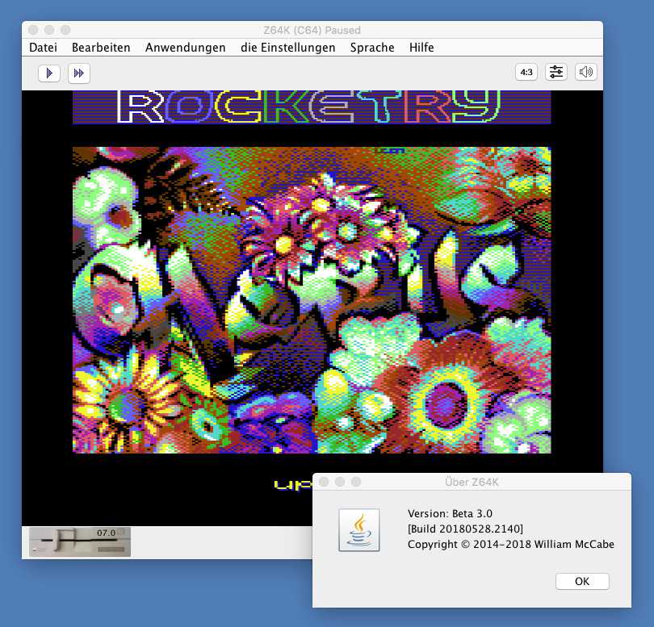Click the fast-forward warp button
The width and height of the screenshot is (654, 627).
79,73
